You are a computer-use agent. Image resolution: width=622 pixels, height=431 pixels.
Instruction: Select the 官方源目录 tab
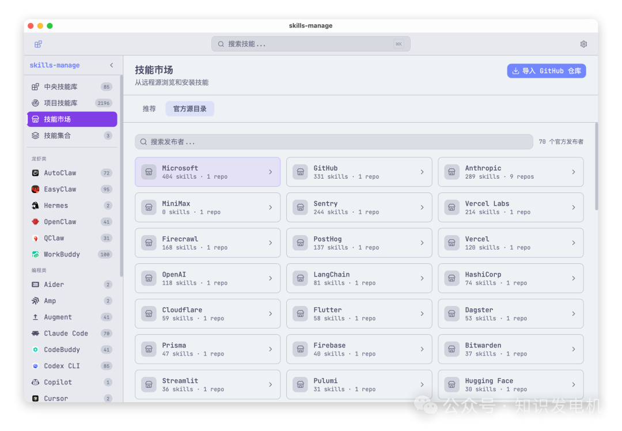[189, 108]
